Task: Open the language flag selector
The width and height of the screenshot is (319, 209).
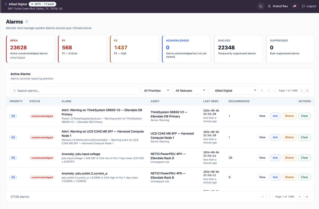Action: (x=295, y=6)
